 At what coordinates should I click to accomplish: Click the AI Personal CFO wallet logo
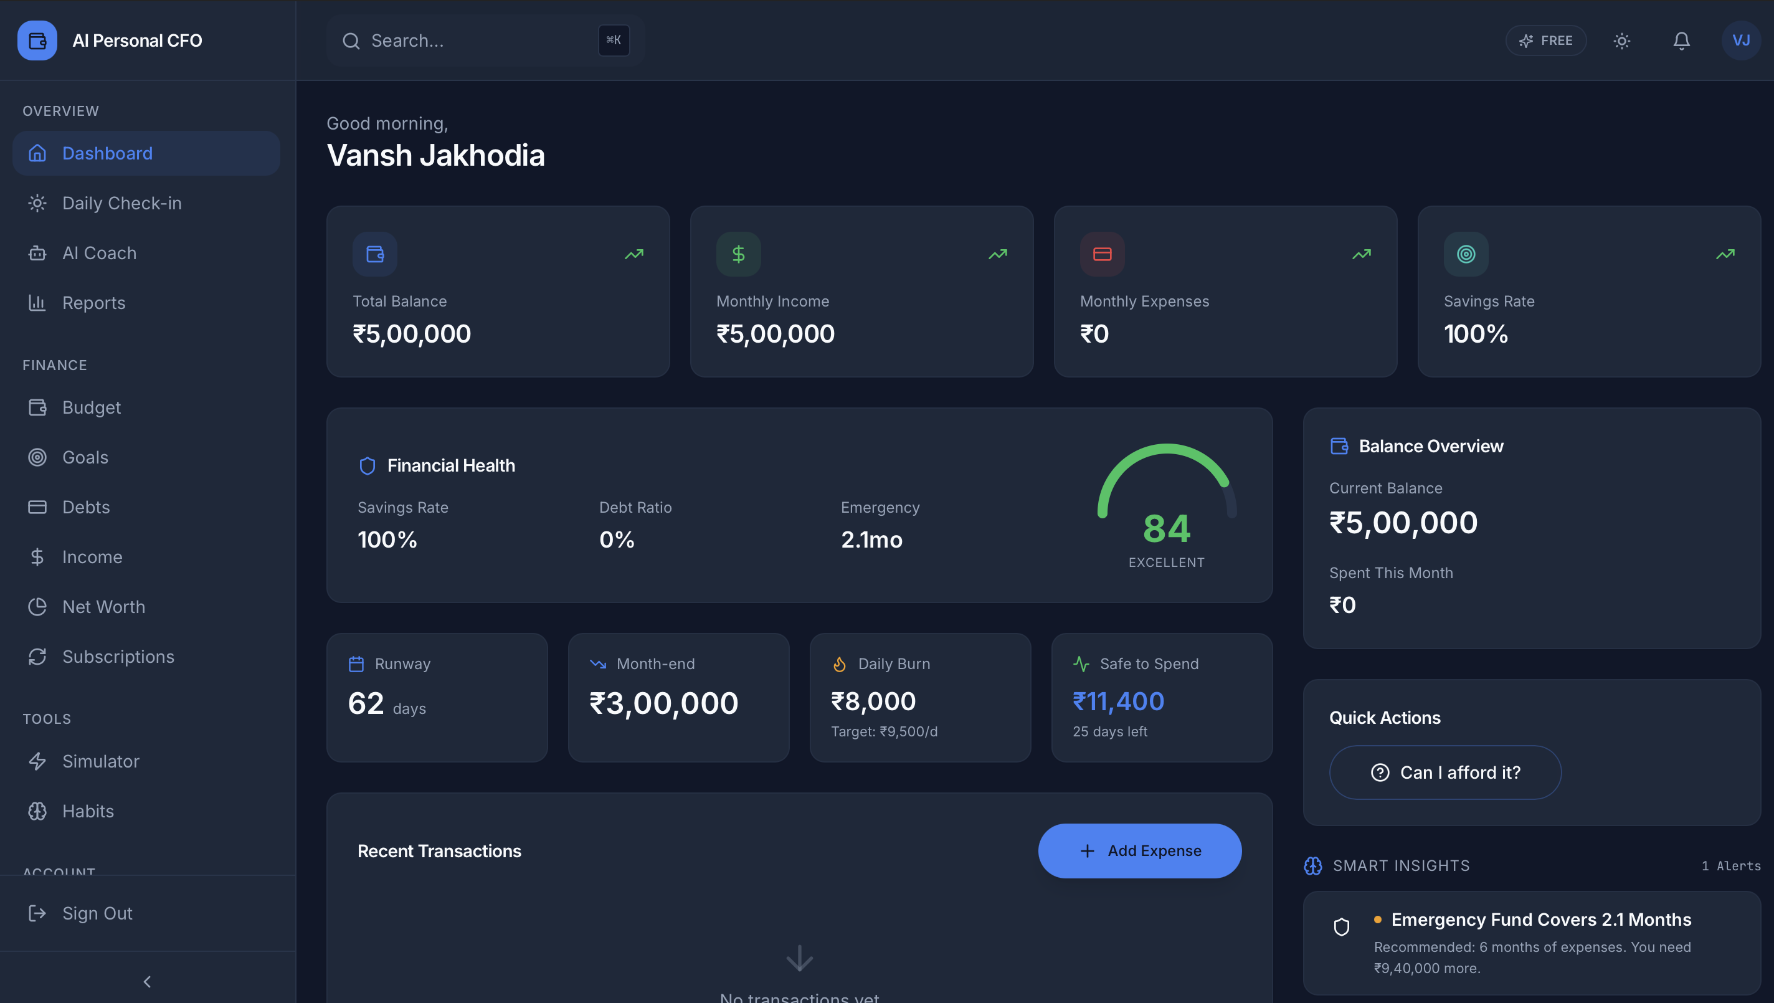coord(37,40)
